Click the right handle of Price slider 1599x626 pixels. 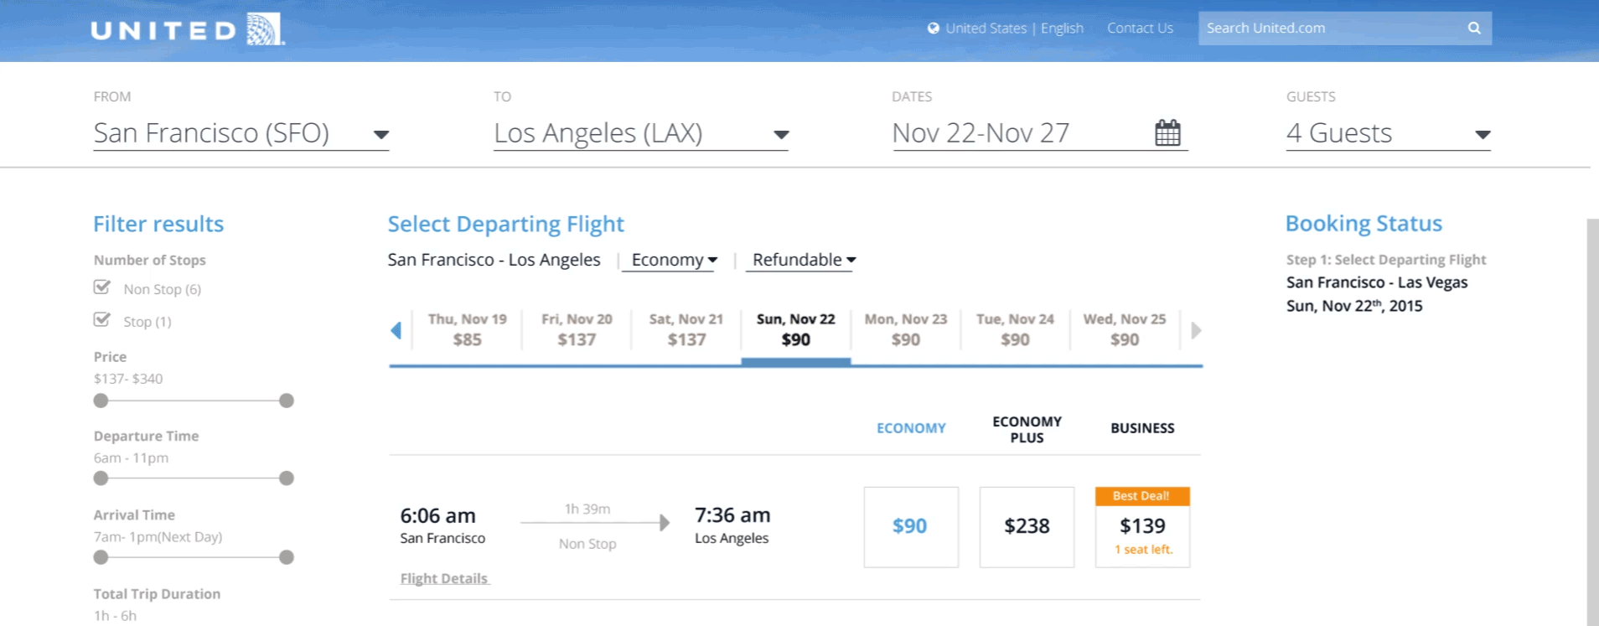tap(287, 401)
